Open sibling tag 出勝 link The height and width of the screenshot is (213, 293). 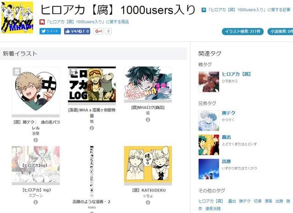click(226, 161)
